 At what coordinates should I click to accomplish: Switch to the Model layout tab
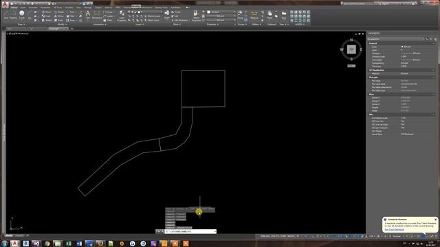[x=9, y=235]
